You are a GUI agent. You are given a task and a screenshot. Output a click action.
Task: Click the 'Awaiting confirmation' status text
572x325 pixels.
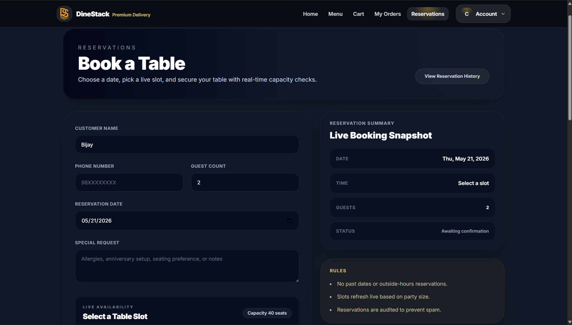coord(465,231)
